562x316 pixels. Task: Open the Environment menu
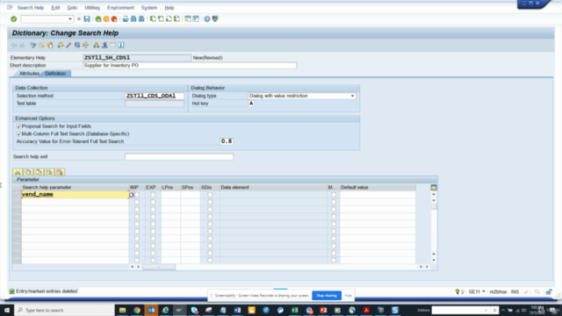click(120, 8)
